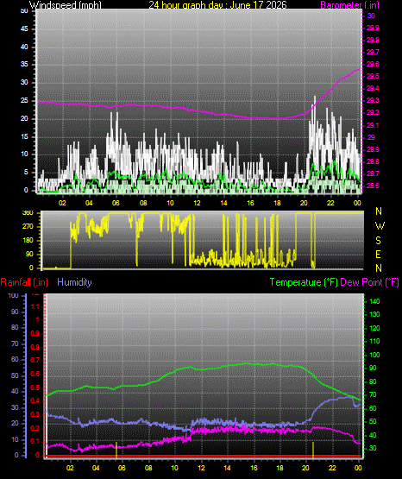The height and width of the screenshot is (479, 402).
Task: Click the Barometer (.in) axis title
Action: pyautogui.click(x=349, y=5)
